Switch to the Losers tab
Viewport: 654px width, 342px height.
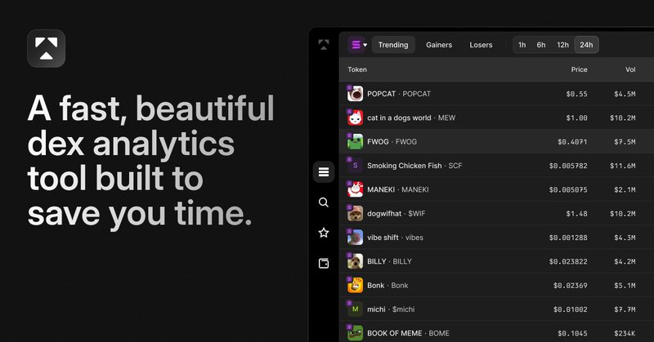[x=481, y=45]
